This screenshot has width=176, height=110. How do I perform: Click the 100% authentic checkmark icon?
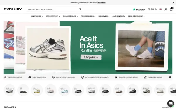pos(53,77)
